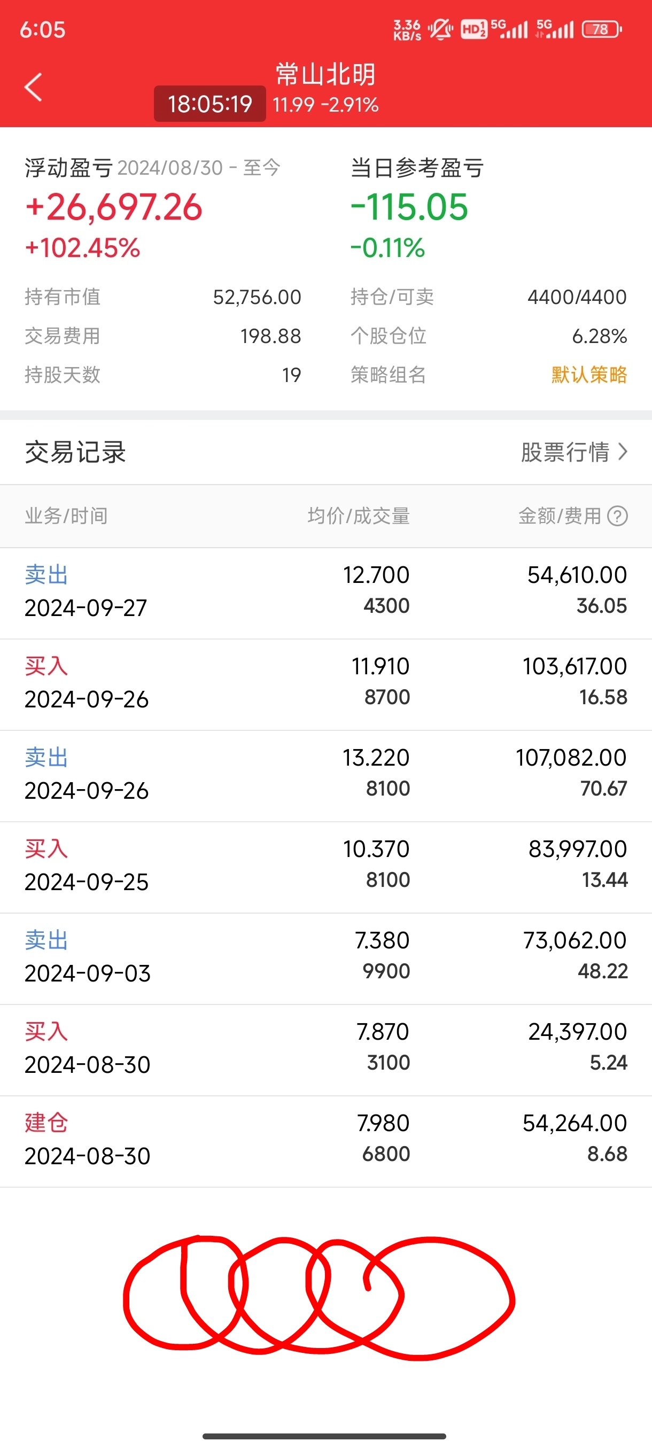652x1449 pixels.
Task: Tap the 常山北明 stock title
Action: tap(325, 74)
